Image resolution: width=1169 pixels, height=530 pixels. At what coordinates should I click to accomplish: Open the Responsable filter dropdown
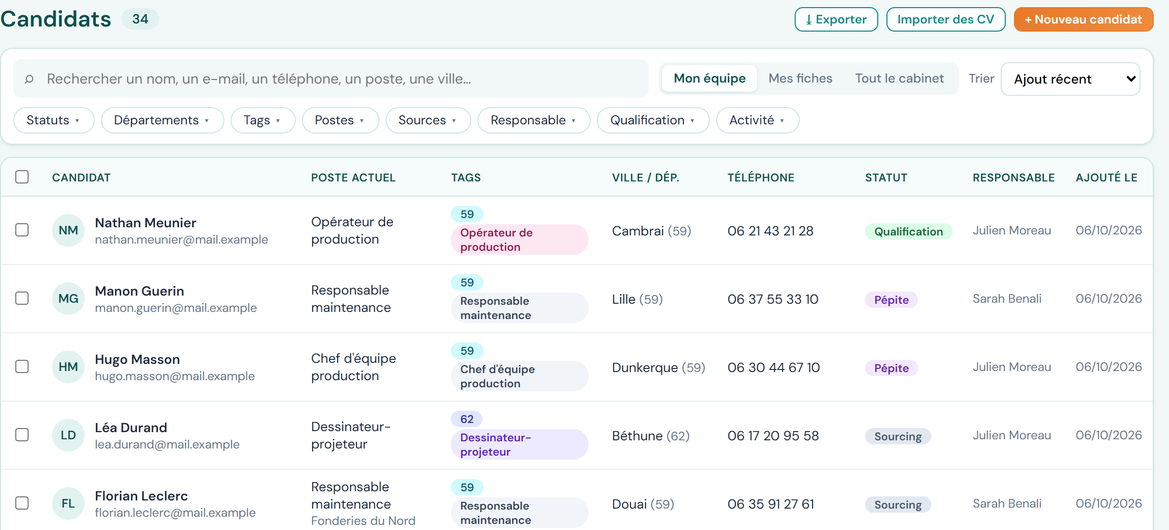533,120
